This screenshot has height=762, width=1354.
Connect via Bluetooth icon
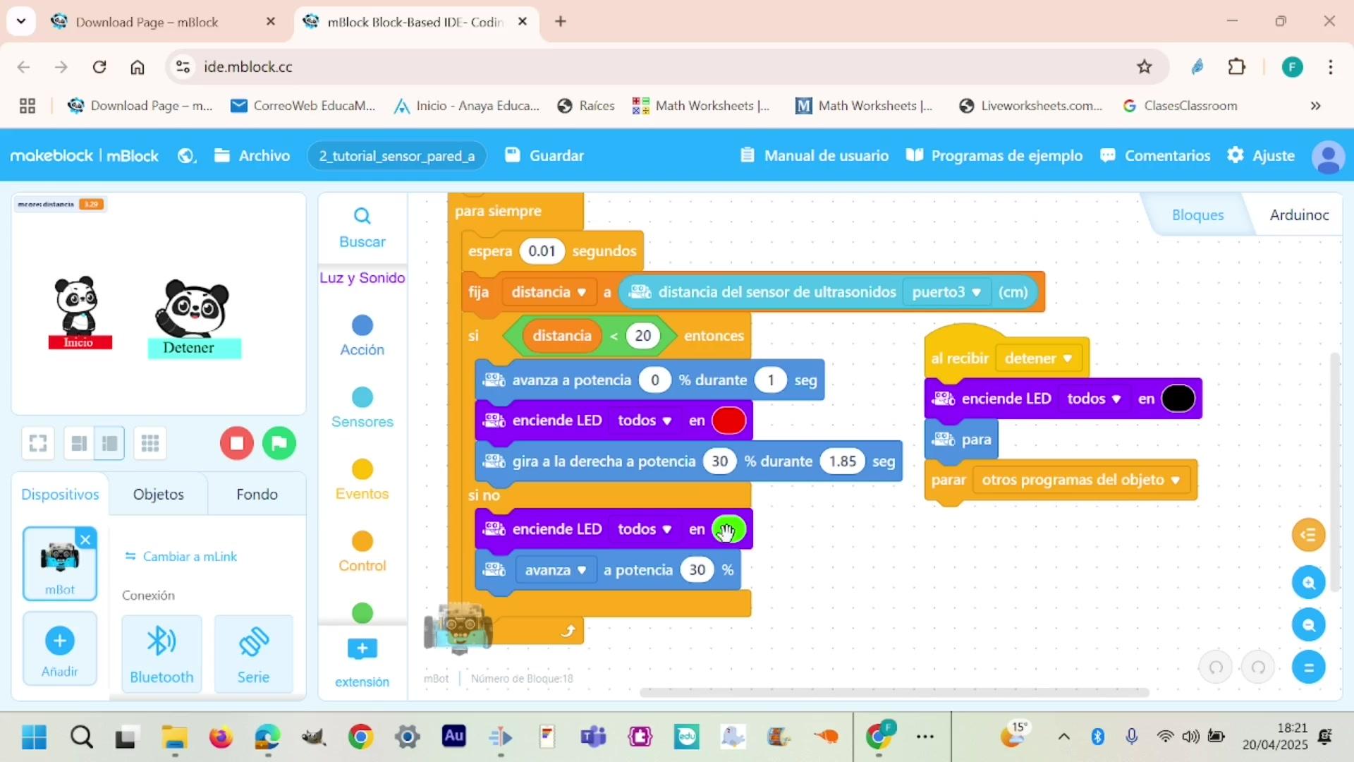click(161, 642)
